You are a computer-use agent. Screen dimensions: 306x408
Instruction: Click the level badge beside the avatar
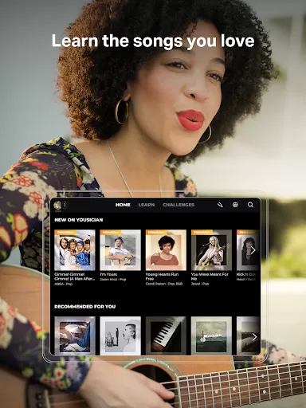[x=65, y=205]
